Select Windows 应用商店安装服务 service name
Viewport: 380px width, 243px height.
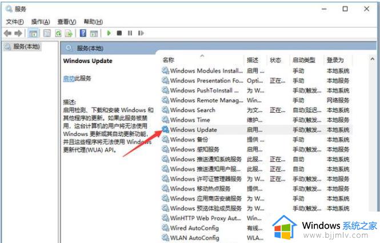[x=206, y=198]
